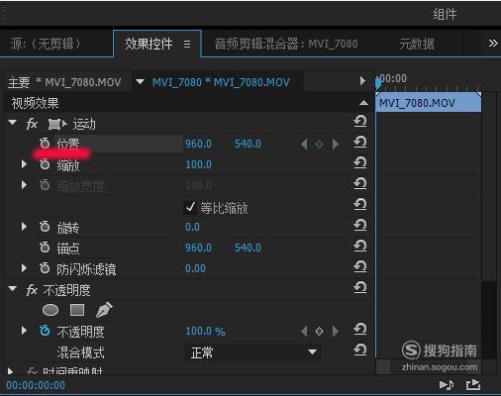Viewport: 501px width, 396px height.
Task: Reset the 不透明度 100.0 % value
Action: (x=360, y=329)
